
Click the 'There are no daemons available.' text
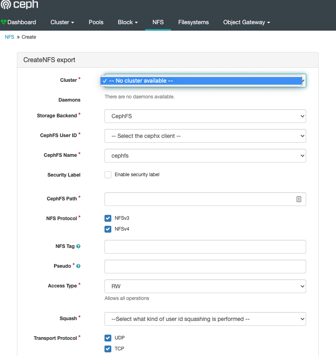[140, 97]
